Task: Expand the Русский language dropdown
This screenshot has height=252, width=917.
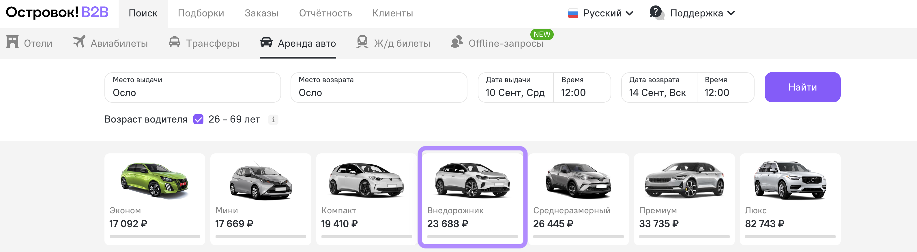Action: tap(629, 14)
